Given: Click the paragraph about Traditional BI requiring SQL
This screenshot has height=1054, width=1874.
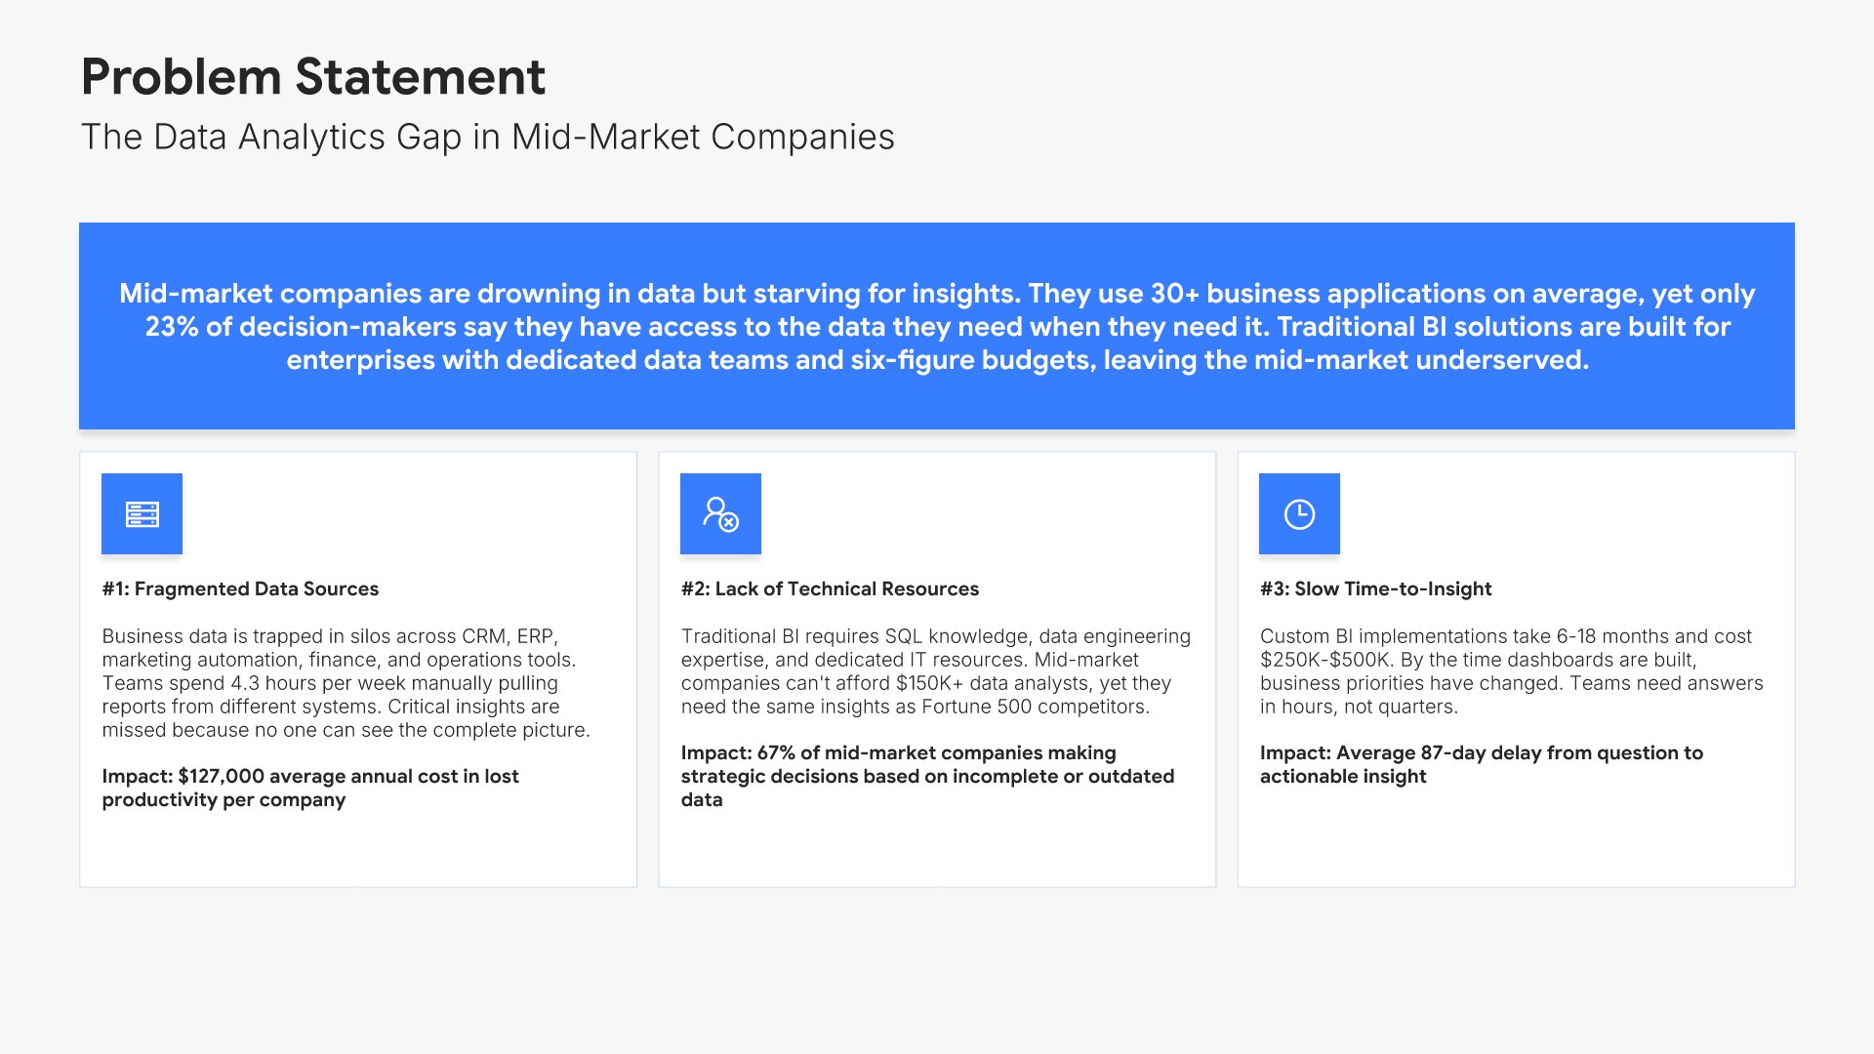Looking at the screenshot, I should pos(935,671).
